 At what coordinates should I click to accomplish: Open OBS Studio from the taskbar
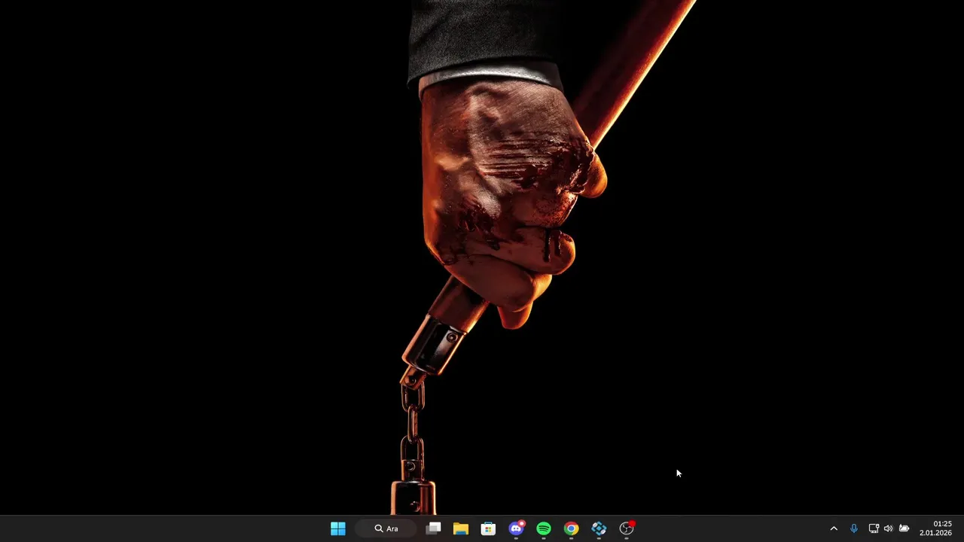(627, 528)
